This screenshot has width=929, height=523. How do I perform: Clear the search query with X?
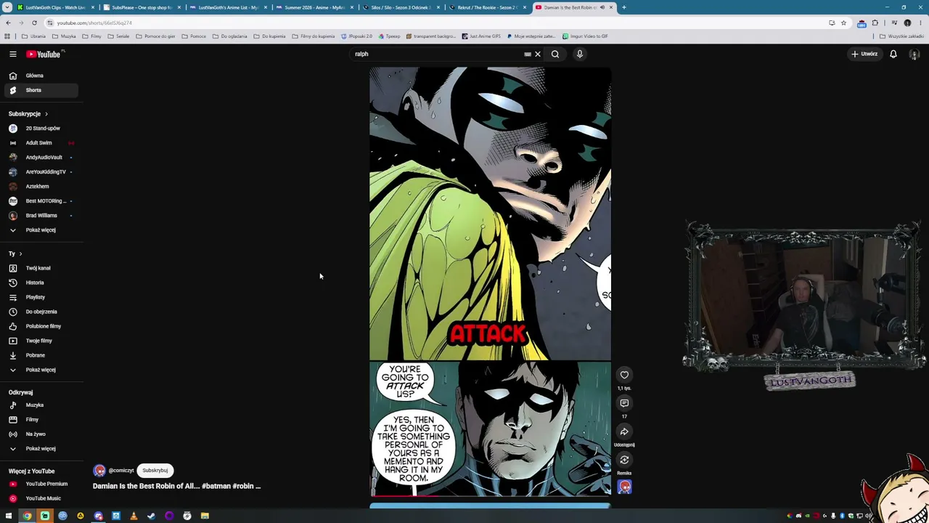[x=538, y=54]
